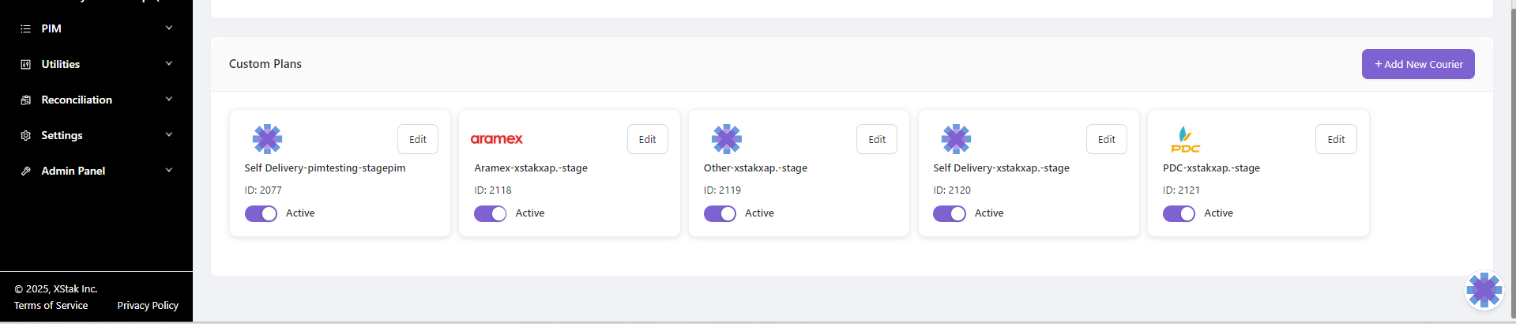This screenshot has width=1516, height=324.
Task: Disable the Aramex-xstakxap.-stage Active toggle
Action: coord(490,213)
